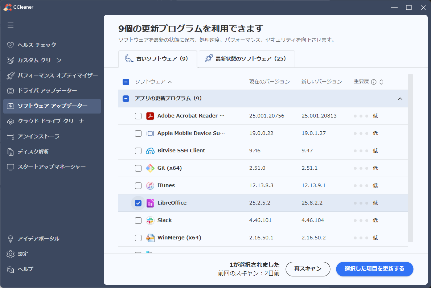Click the CCleaner logo in title bar

(x=8, y=7)
